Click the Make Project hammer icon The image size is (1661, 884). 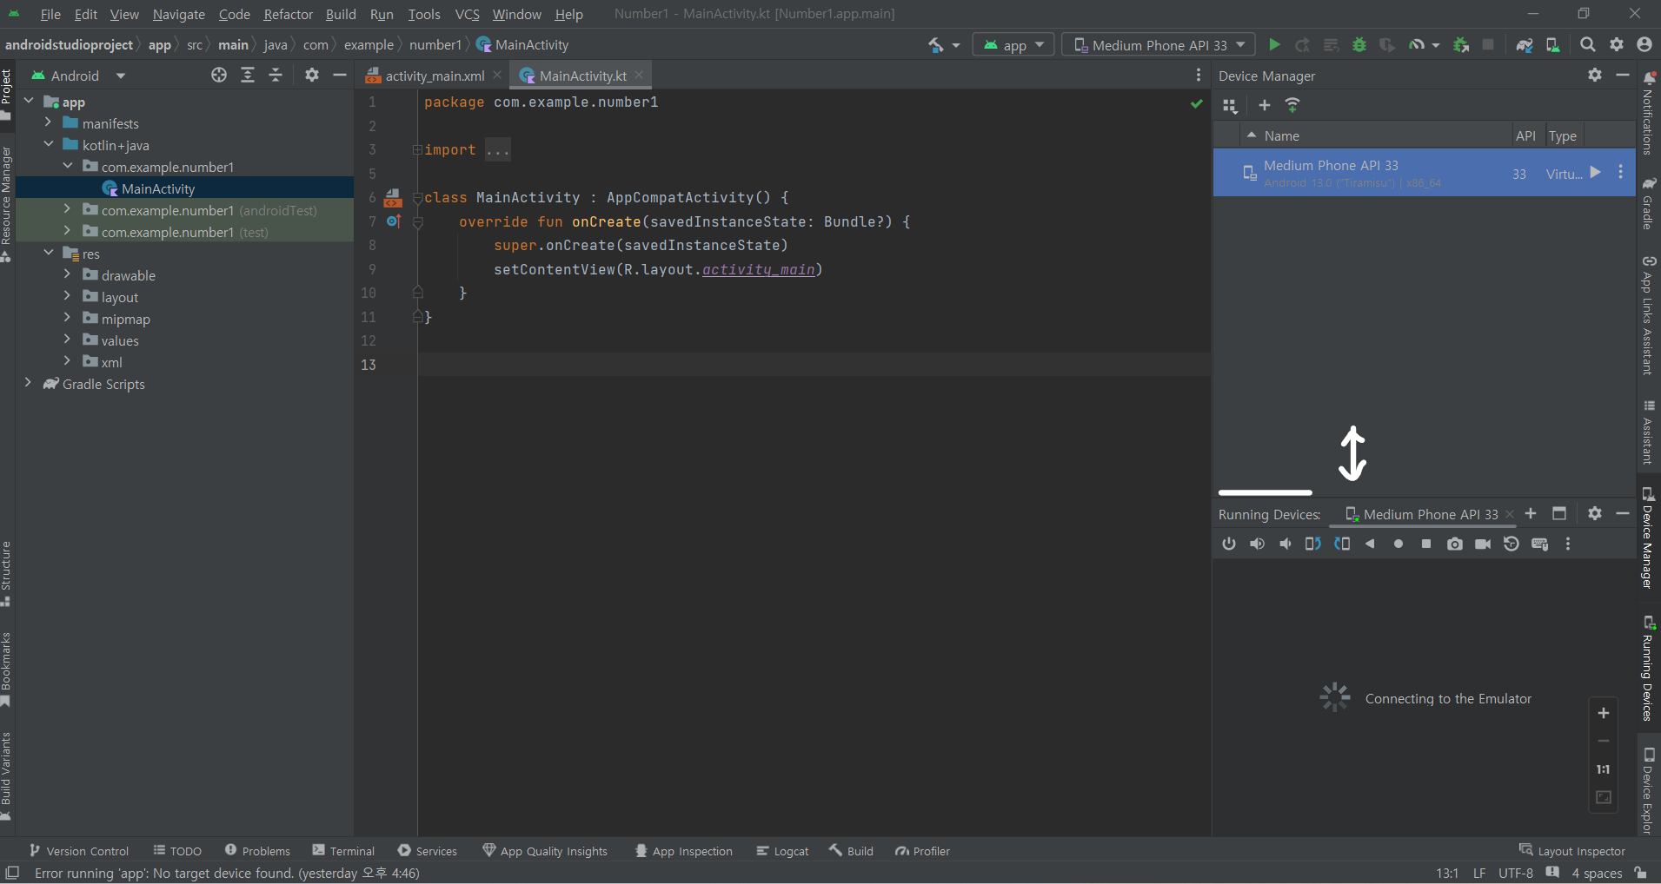tap(936, 45)
